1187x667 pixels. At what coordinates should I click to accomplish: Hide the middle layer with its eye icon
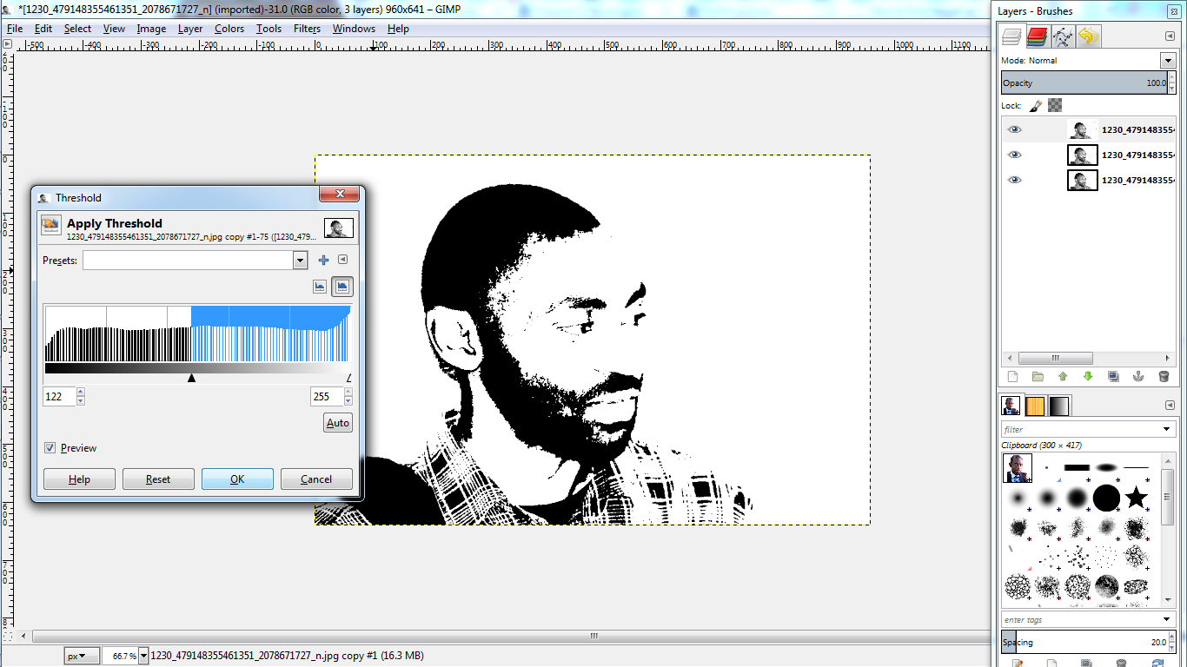pos(1014,155)
